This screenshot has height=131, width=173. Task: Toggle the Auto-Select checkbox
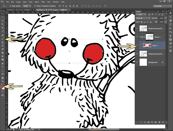pos(10,6)
